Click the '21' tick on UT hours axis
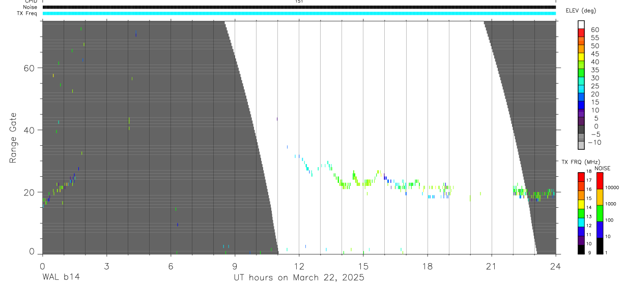 pos(492,266)
